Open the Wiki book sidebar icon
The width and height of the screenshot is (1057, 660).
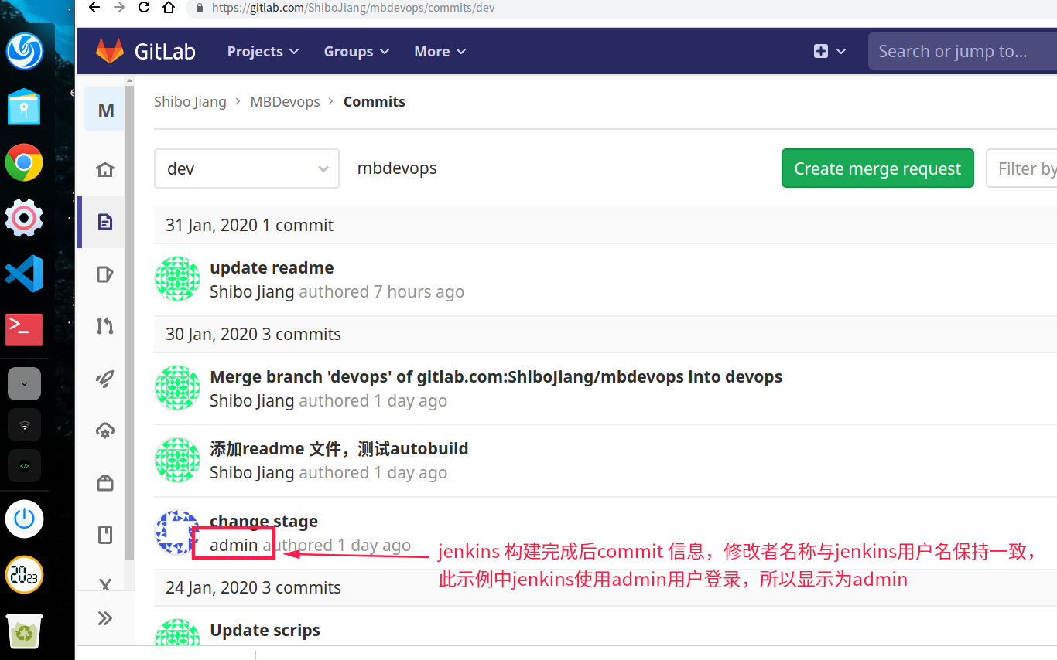pyautogui.click(x=105, y=535)
